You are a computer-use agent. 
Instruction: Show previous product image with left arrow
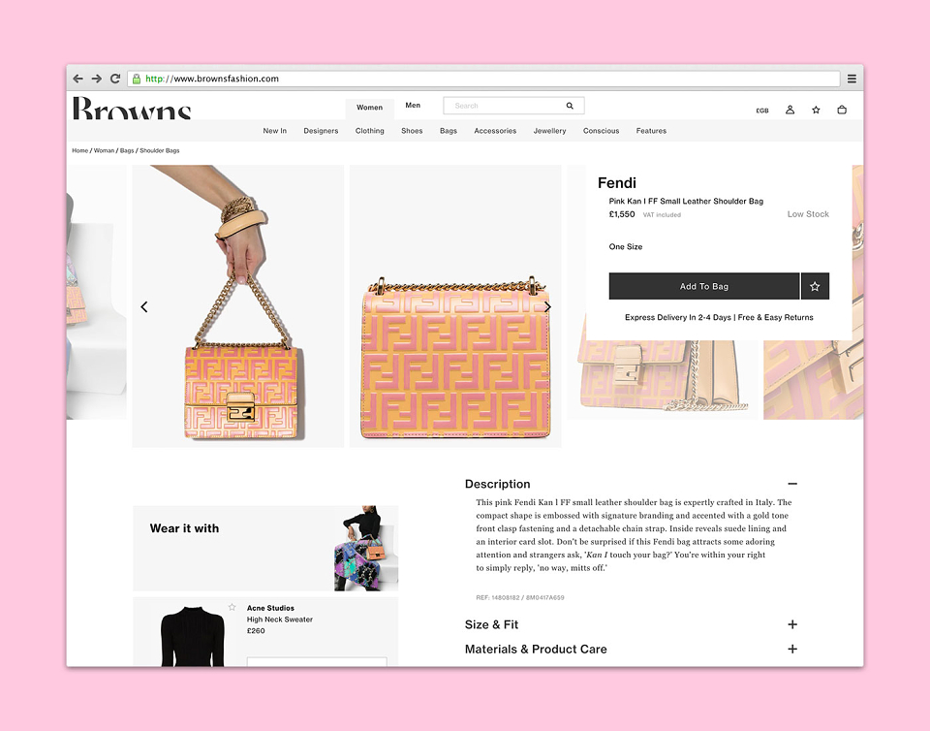tap(144, 306)
